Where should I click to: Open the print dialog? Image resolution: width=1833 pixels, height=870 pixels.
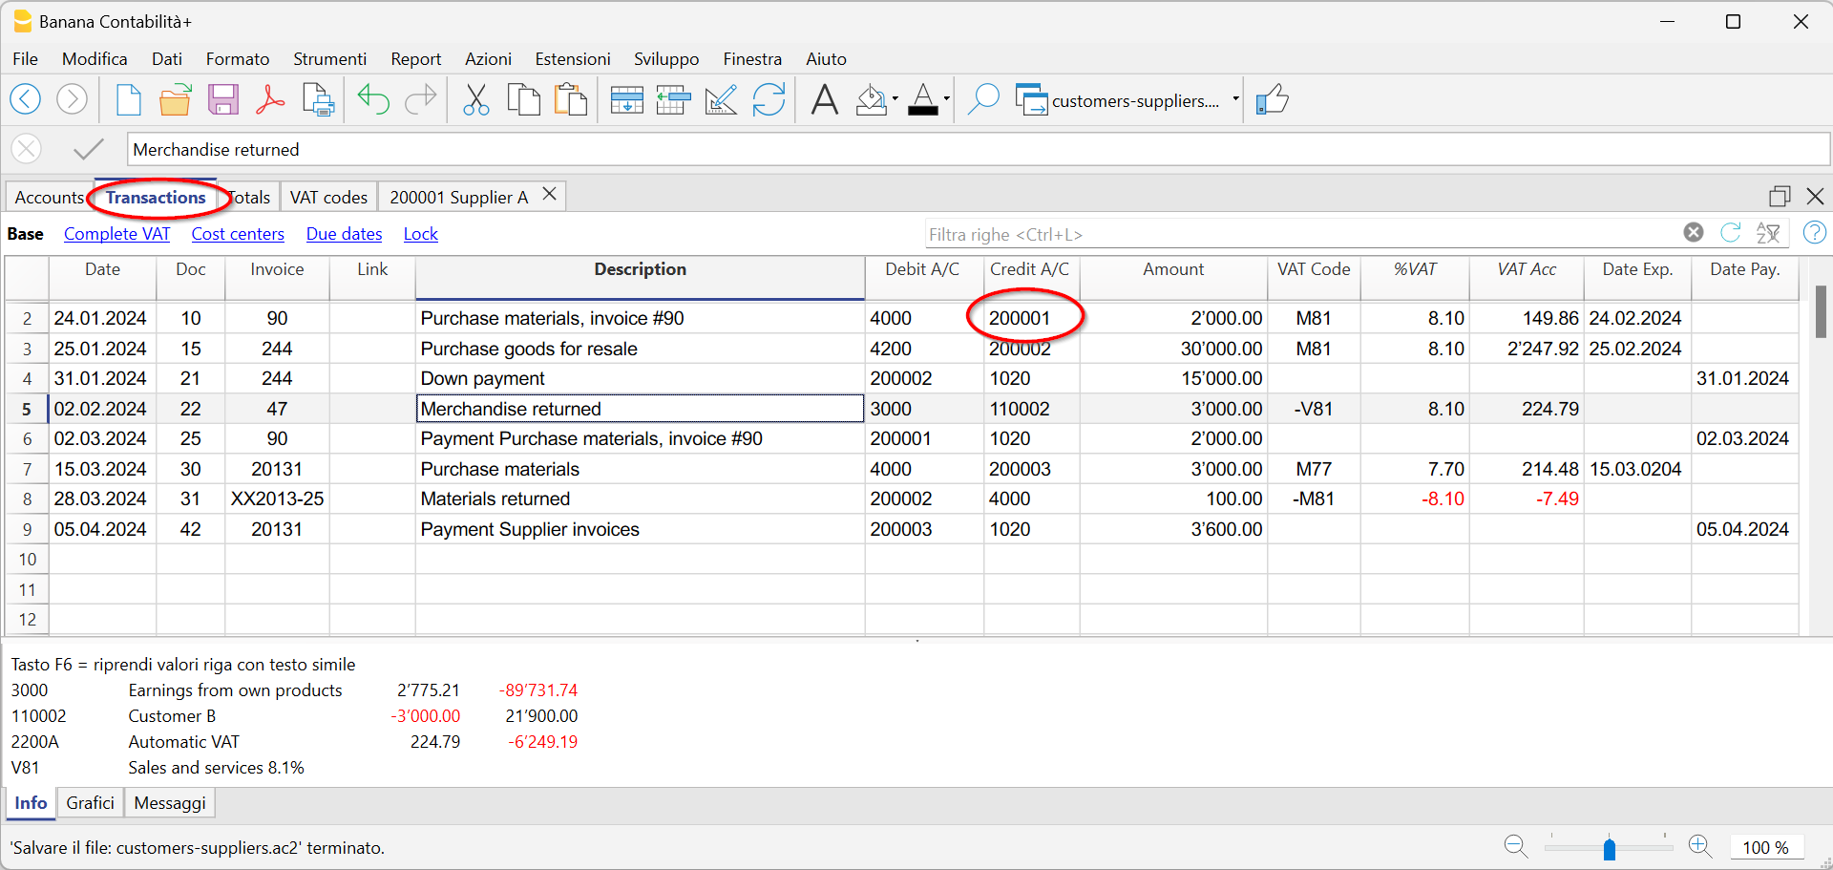click(318, 99)
